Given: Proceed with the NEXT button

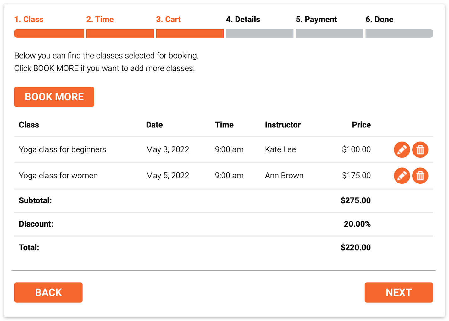Looking at the screenshot, I should [399, 292].
